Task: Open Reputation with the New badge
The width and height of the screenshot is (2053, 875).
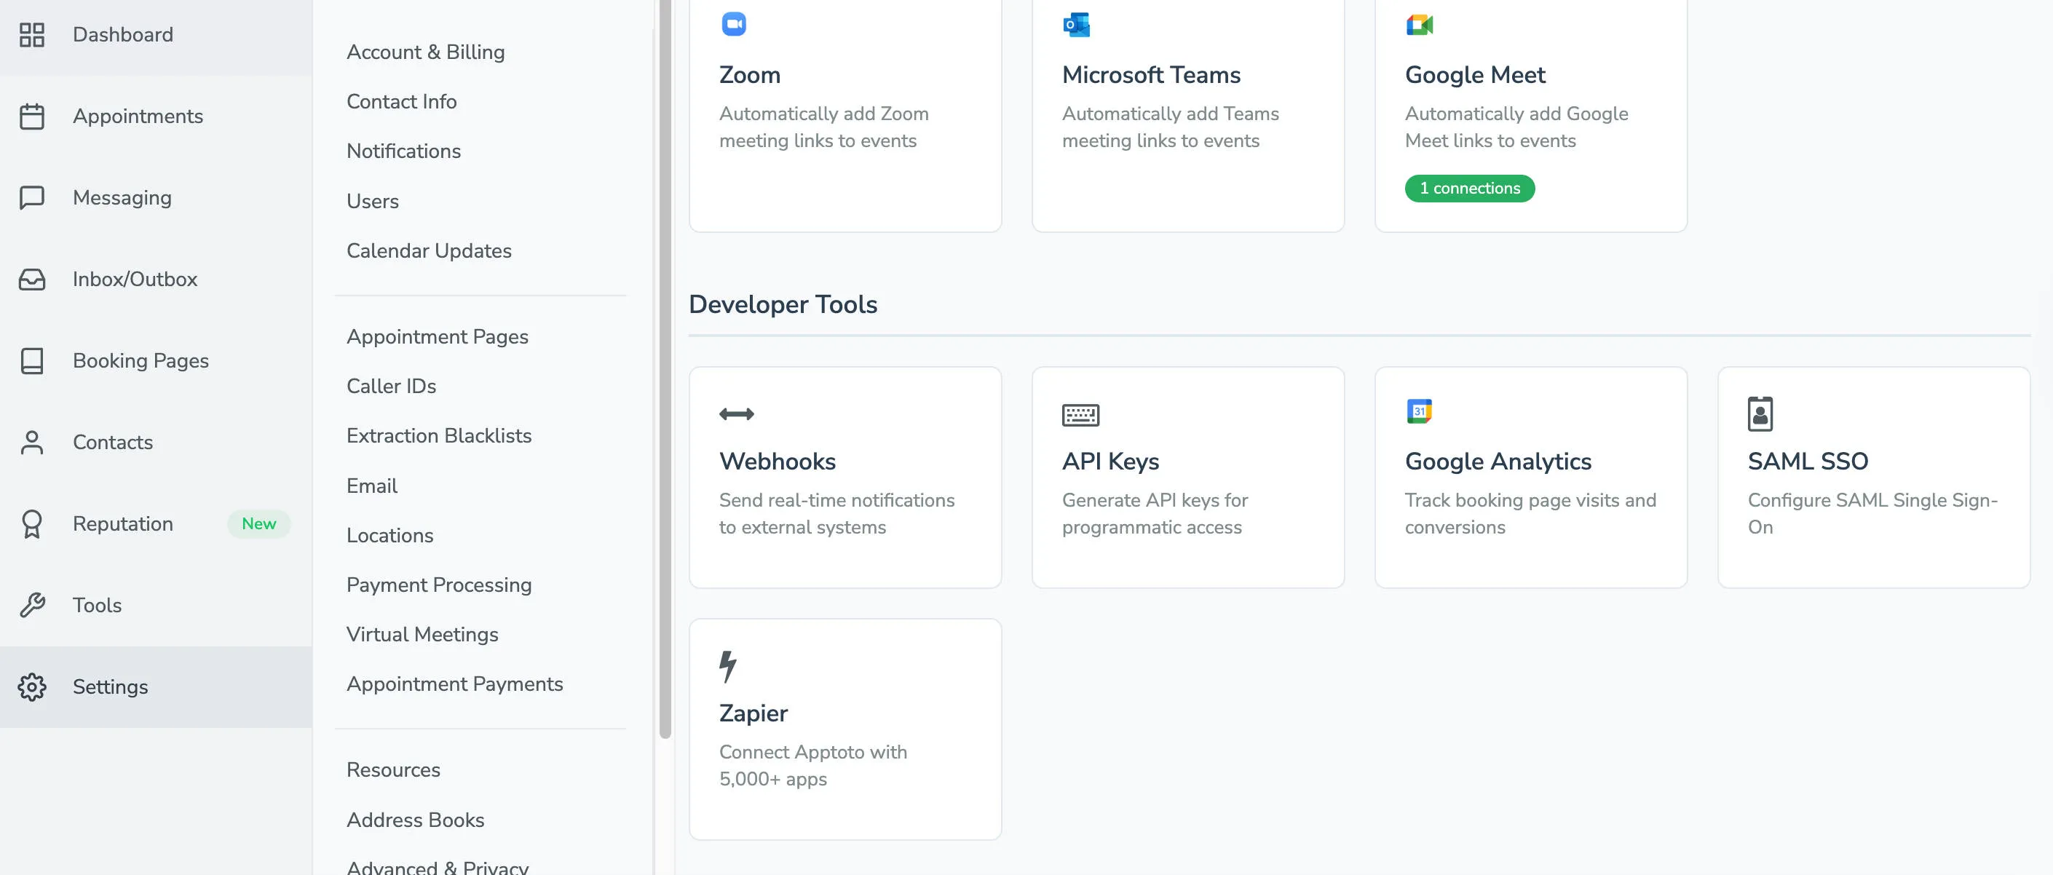Action: point(123,523)
